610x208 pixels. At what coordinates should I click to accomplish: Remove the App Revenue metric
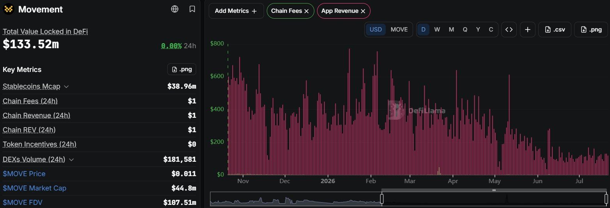pyautogui.click(x=363, y=11)
